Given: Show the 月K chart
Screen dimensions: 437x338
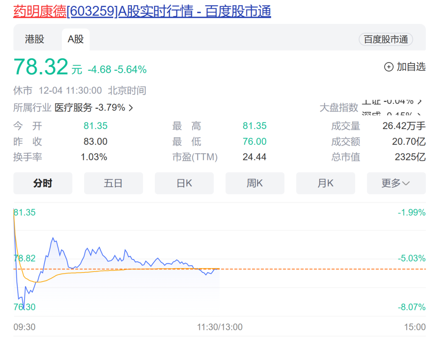Looking at the screenshot, I should pyautogui.click(x=325, y=183).
